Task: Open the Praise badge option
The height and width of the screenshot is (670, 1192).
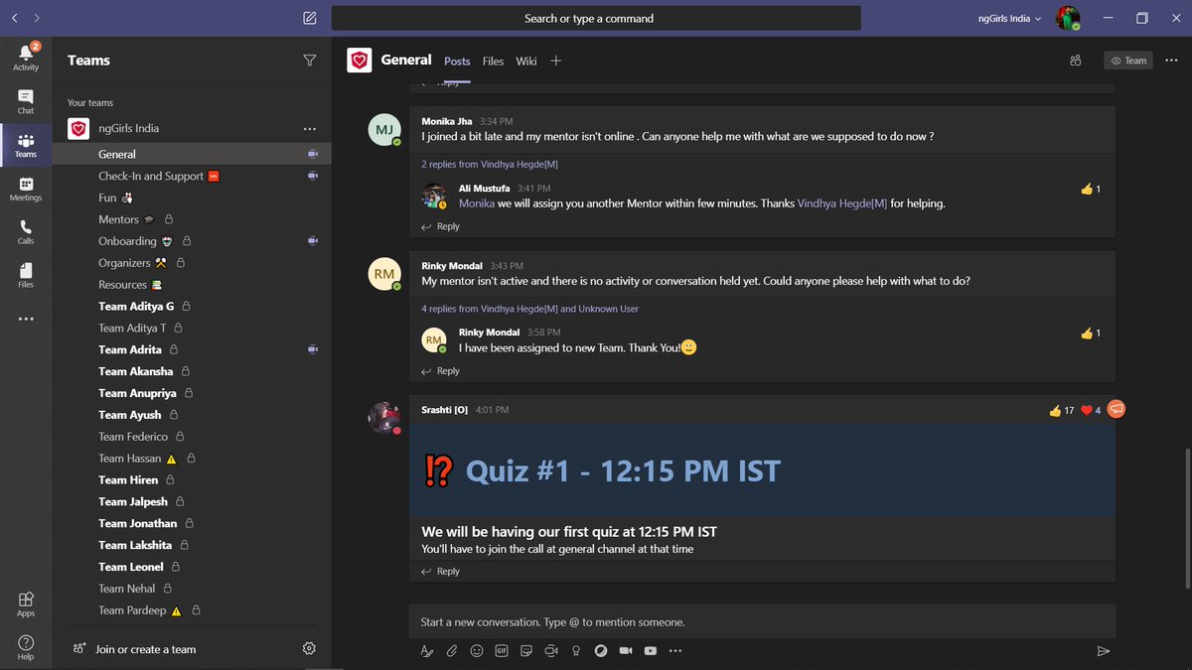Action: coord(576,651)
